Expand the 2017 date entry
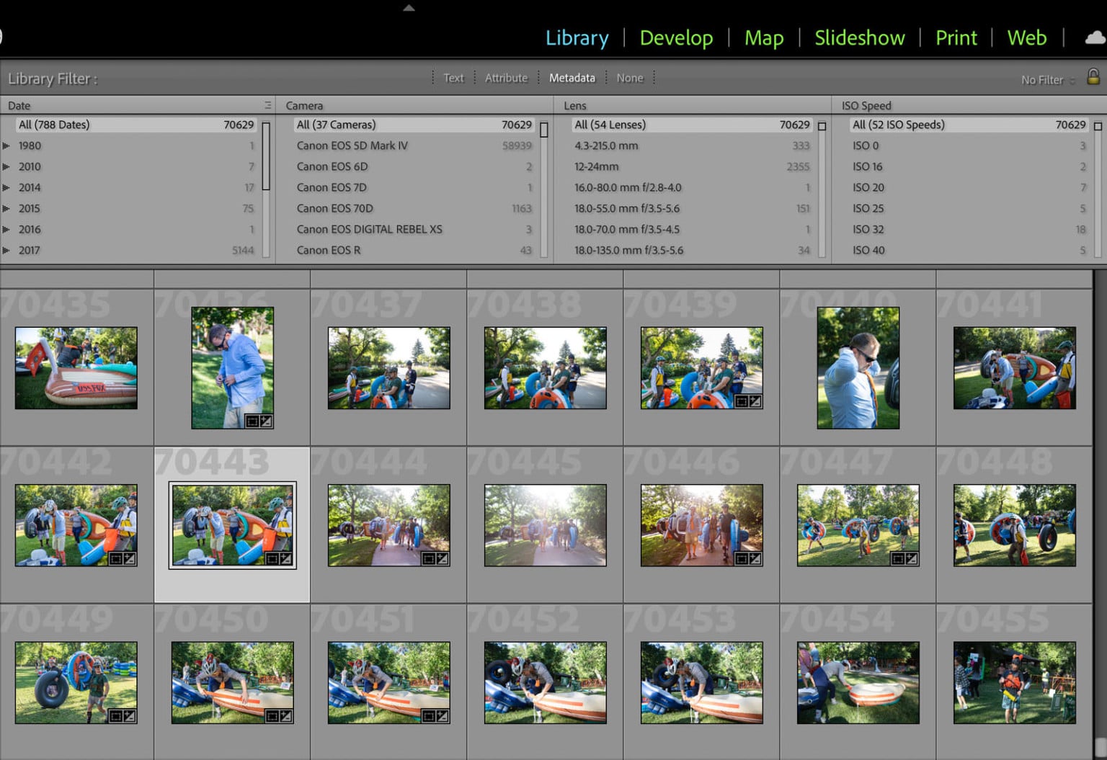This screenshot has width=1107, height=760. click(6, 250)
